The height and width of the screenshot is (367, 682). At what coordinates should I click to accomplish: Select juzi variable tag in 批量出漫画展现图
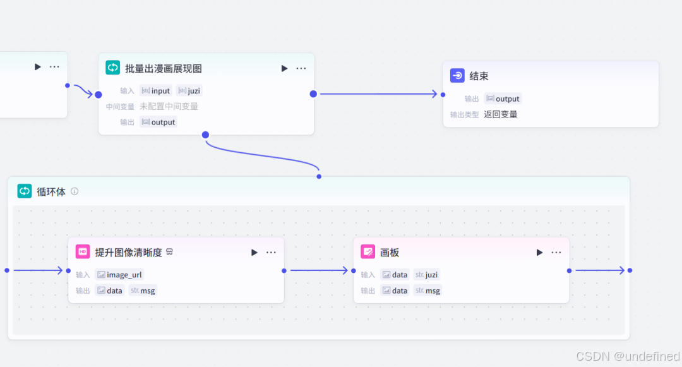click(x=189, y=90)
